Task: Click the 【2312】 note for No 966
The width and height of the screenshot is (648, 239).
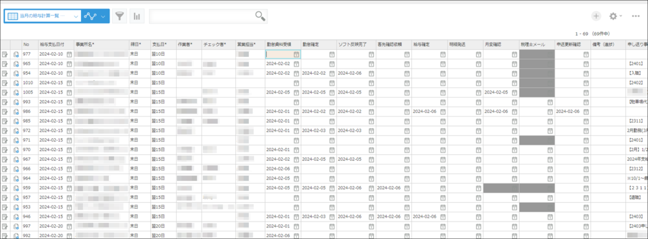Action: coord(635,169)
